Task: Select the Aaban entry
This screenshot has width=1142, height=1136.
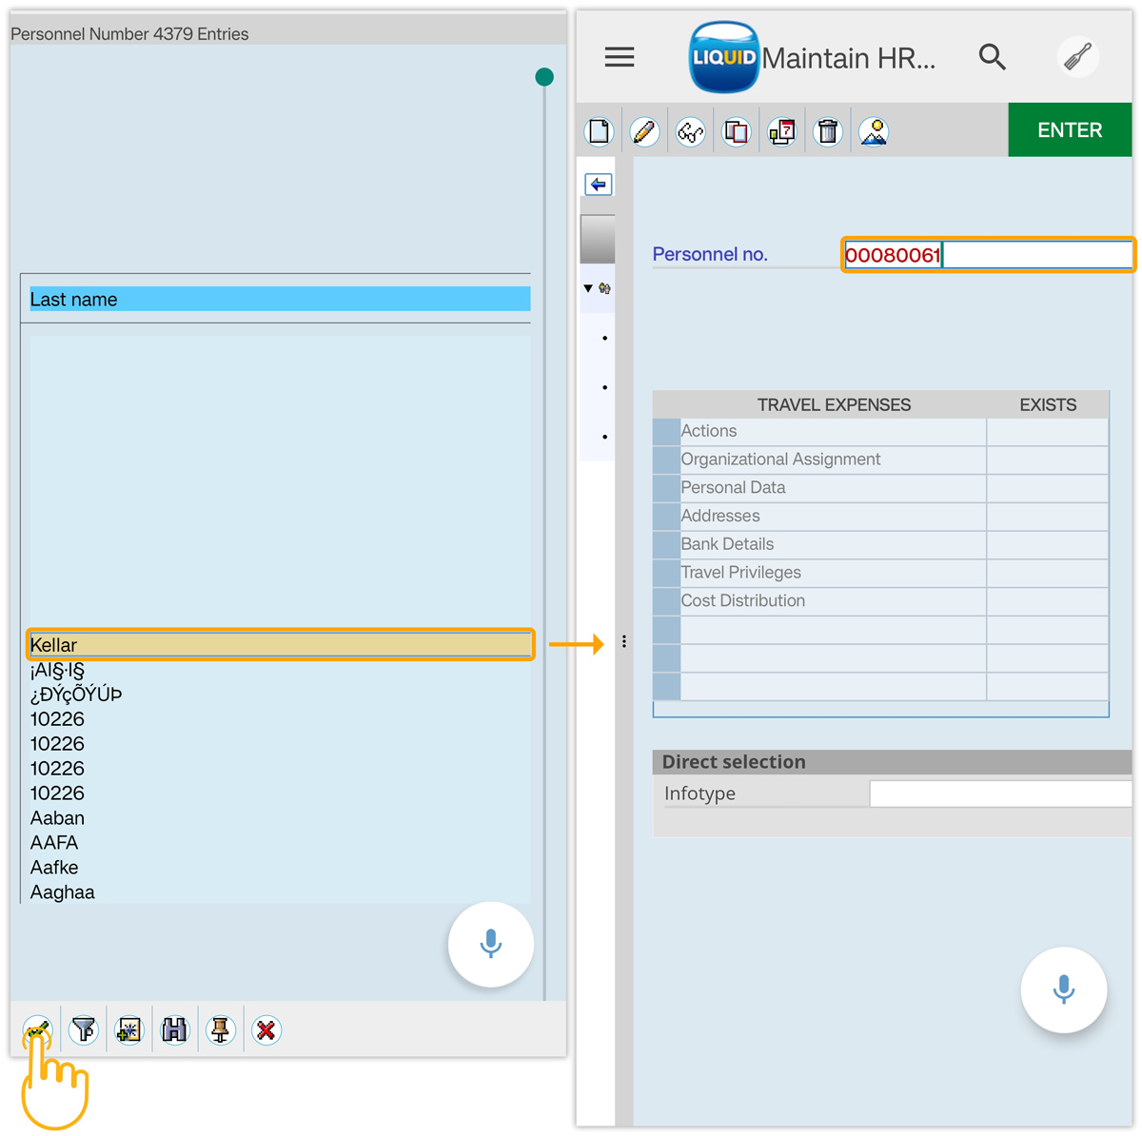Action: 57,818
